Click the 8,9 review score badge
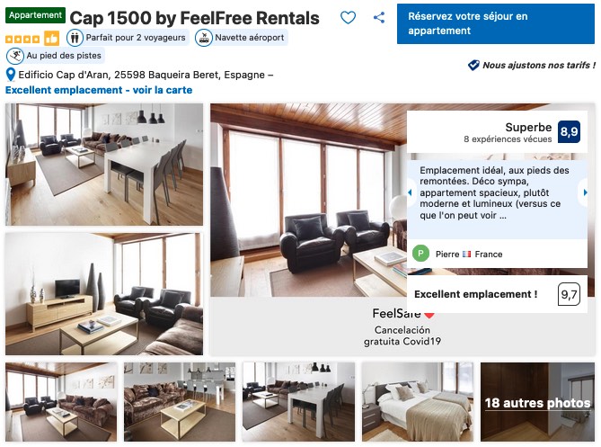The width and height of the screenshot is (601, 447). click(569, 132)
